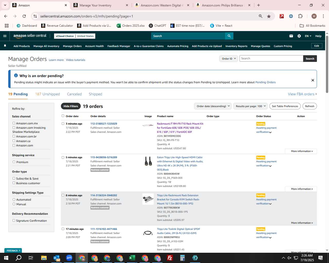Viewport: 329px width, 263px height.
Task: Open Calculator from the taskbar
Action: tap(182, 258)
